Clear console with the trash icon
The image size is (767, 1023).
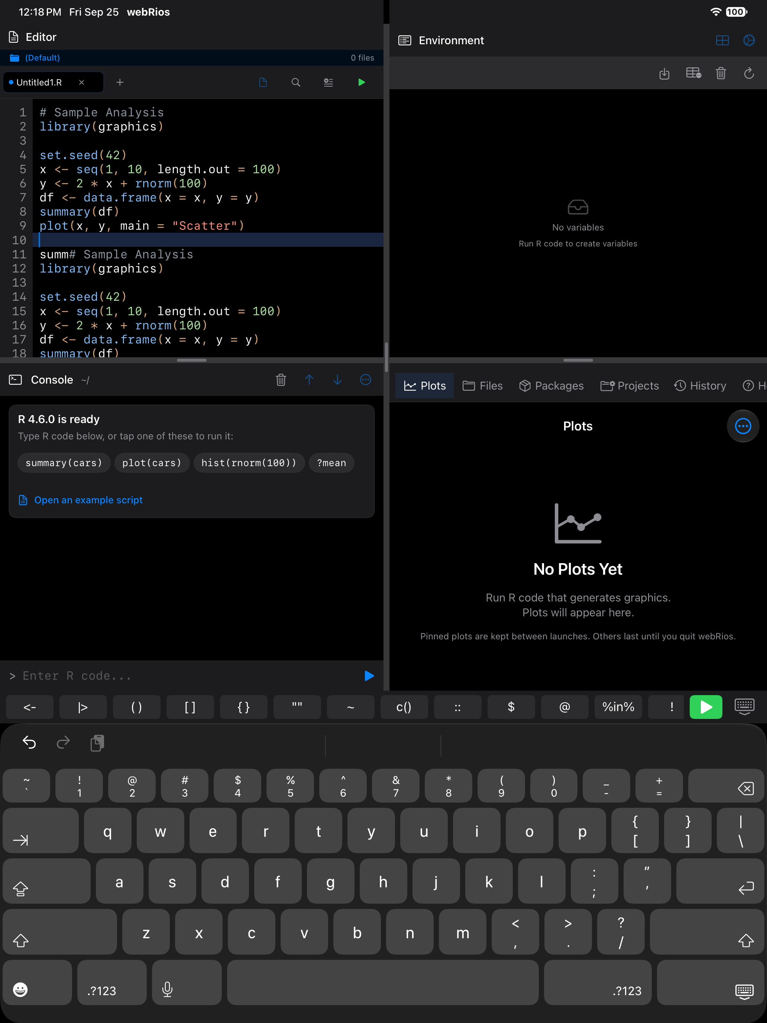coord(281,380)
